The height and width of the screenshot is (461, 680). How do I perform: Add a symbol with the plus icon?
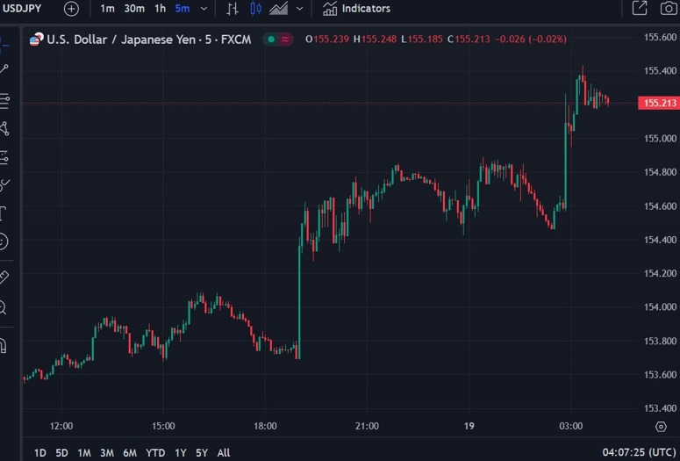pos(72,9)
